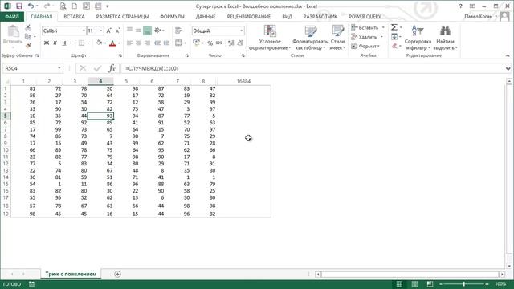Toggle center horizontal alignment
Image resolution: width=514 pixels, height=289 pixels.
[138, 43]
